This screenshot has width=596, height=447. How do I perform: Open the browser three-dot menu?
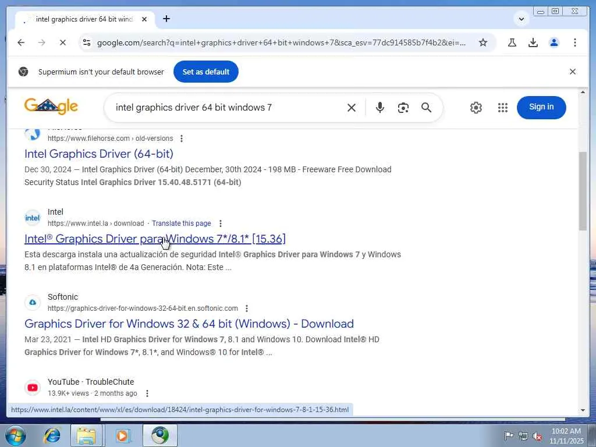pos(574,42)
